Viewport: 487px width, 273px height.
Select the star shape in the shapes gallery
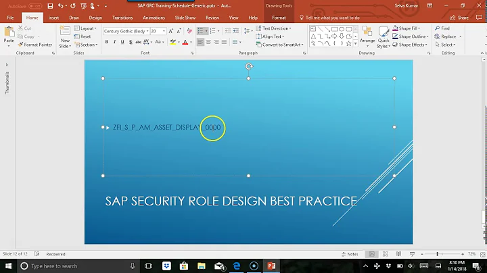coord(348,43)
